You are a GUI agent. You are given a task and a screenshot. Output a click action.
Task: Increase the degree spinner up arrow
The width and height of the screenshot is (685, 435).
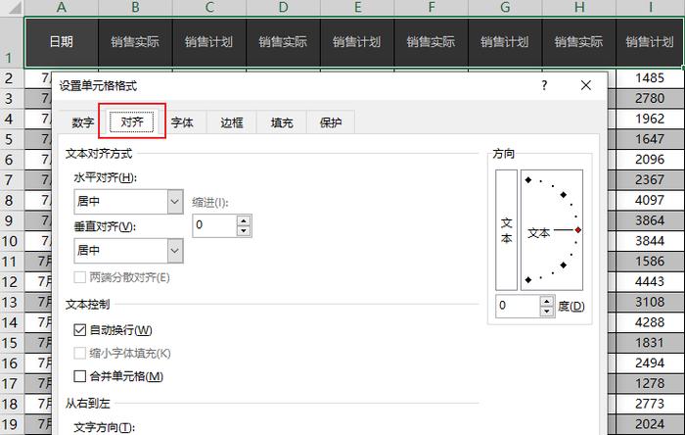546,301
